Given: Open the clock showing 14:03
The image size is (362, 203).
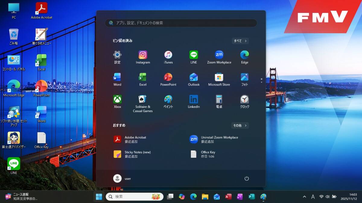Looking at the screenshot, I should coord(349,197).
